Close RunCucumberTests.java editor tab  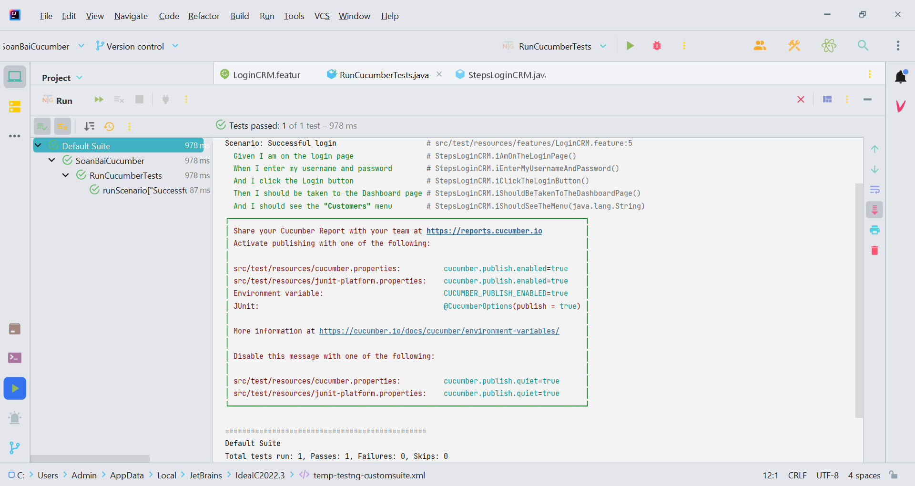pyautogui.click(x=439, y=74)
